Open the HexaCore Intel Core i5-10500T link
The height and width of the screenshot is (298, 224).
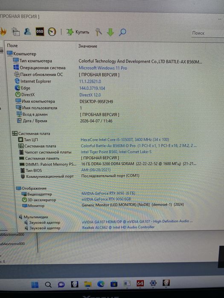click(125, 140)
